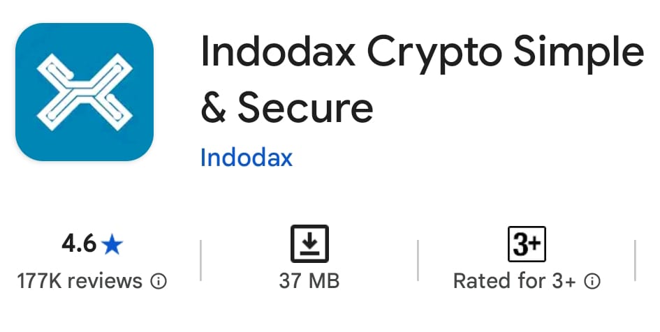Click the divider right of Rated for 3+
Image resolution: width=660 pixels, height=332 pixels.
pos(635,260)
